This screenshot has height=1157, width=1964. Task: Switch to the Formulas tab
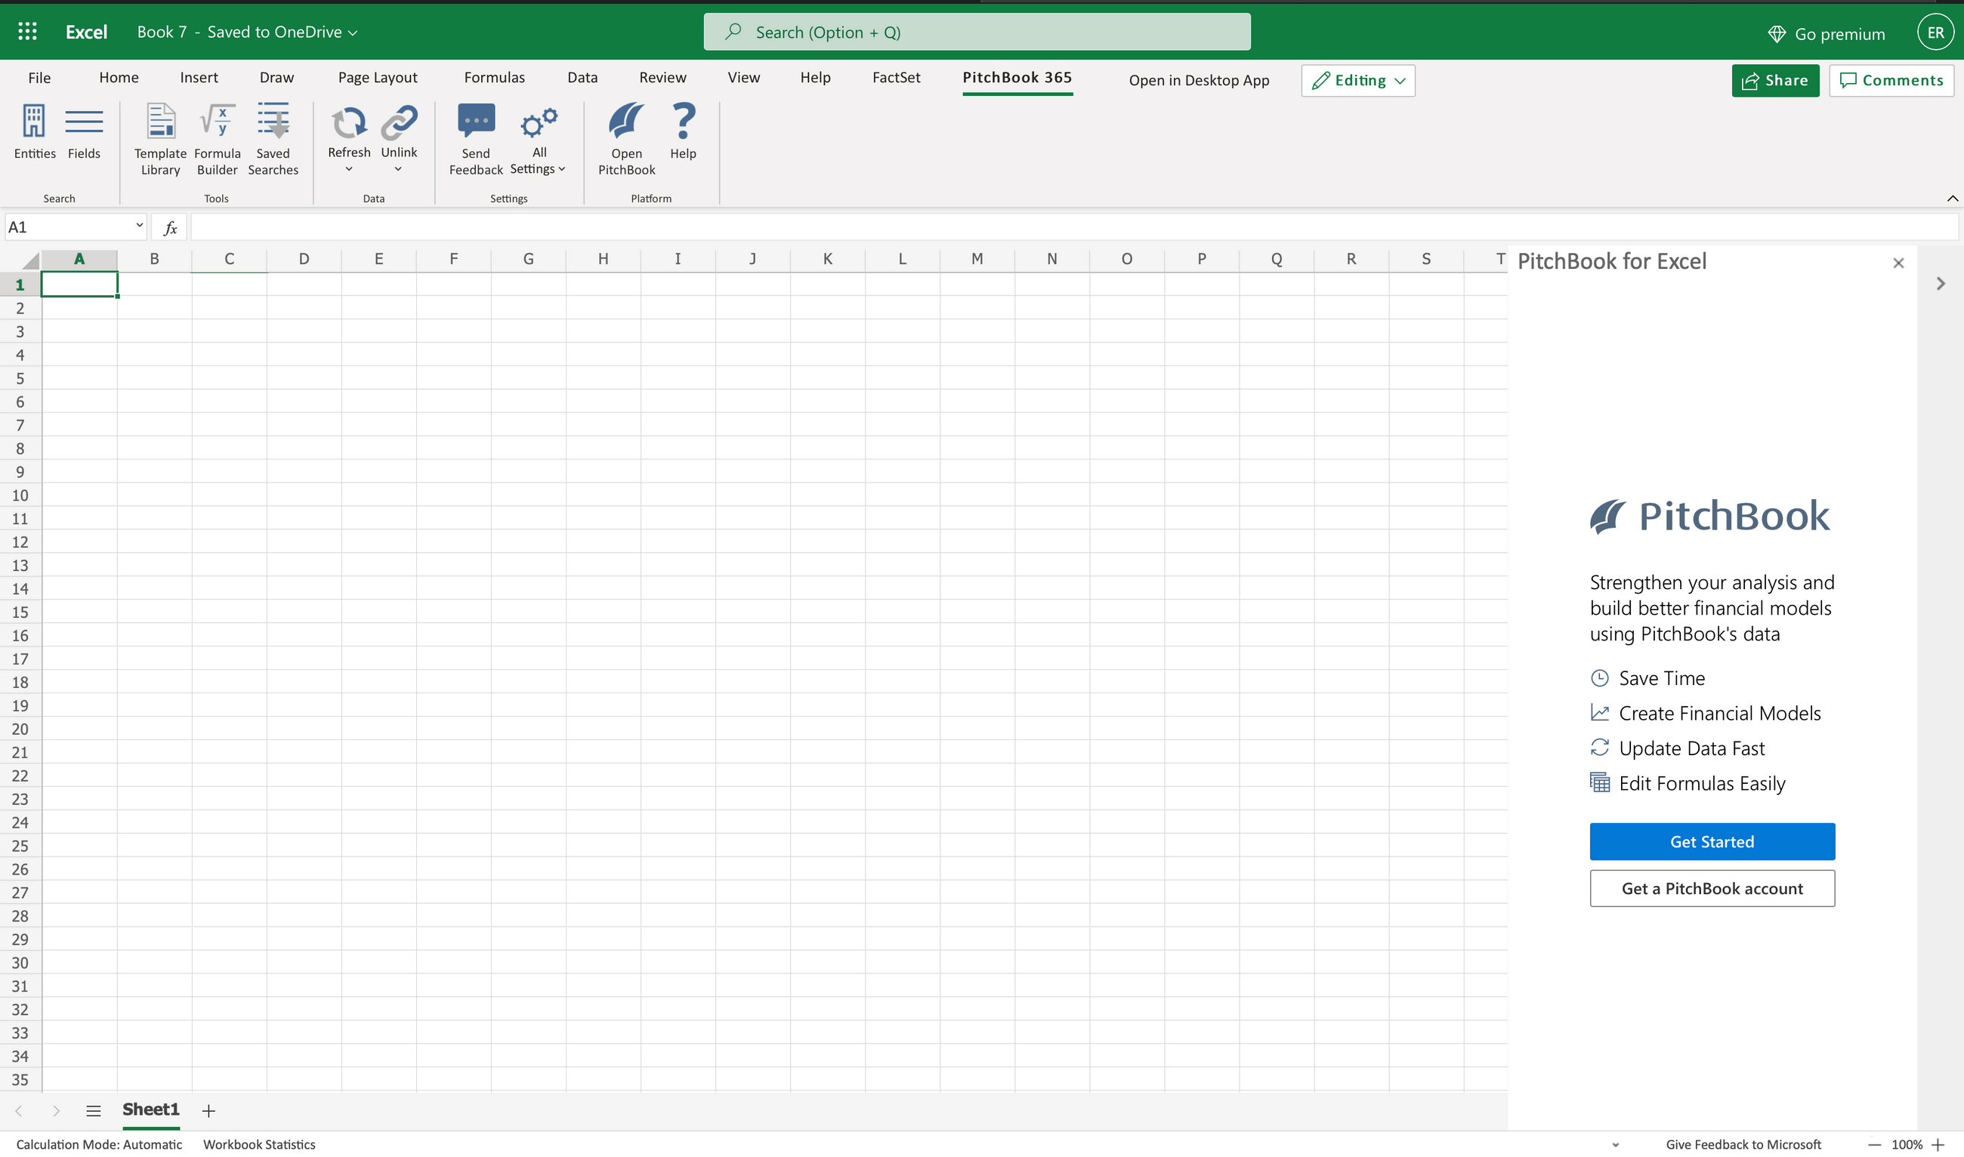[494, 77]
